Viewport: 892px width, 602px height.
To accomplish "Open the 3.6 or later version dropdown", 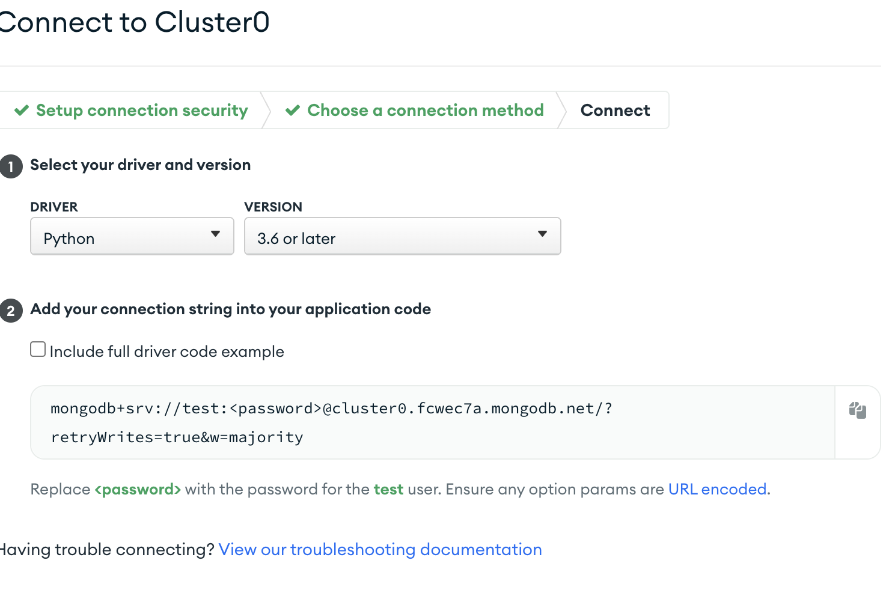I will click(403, 236).
